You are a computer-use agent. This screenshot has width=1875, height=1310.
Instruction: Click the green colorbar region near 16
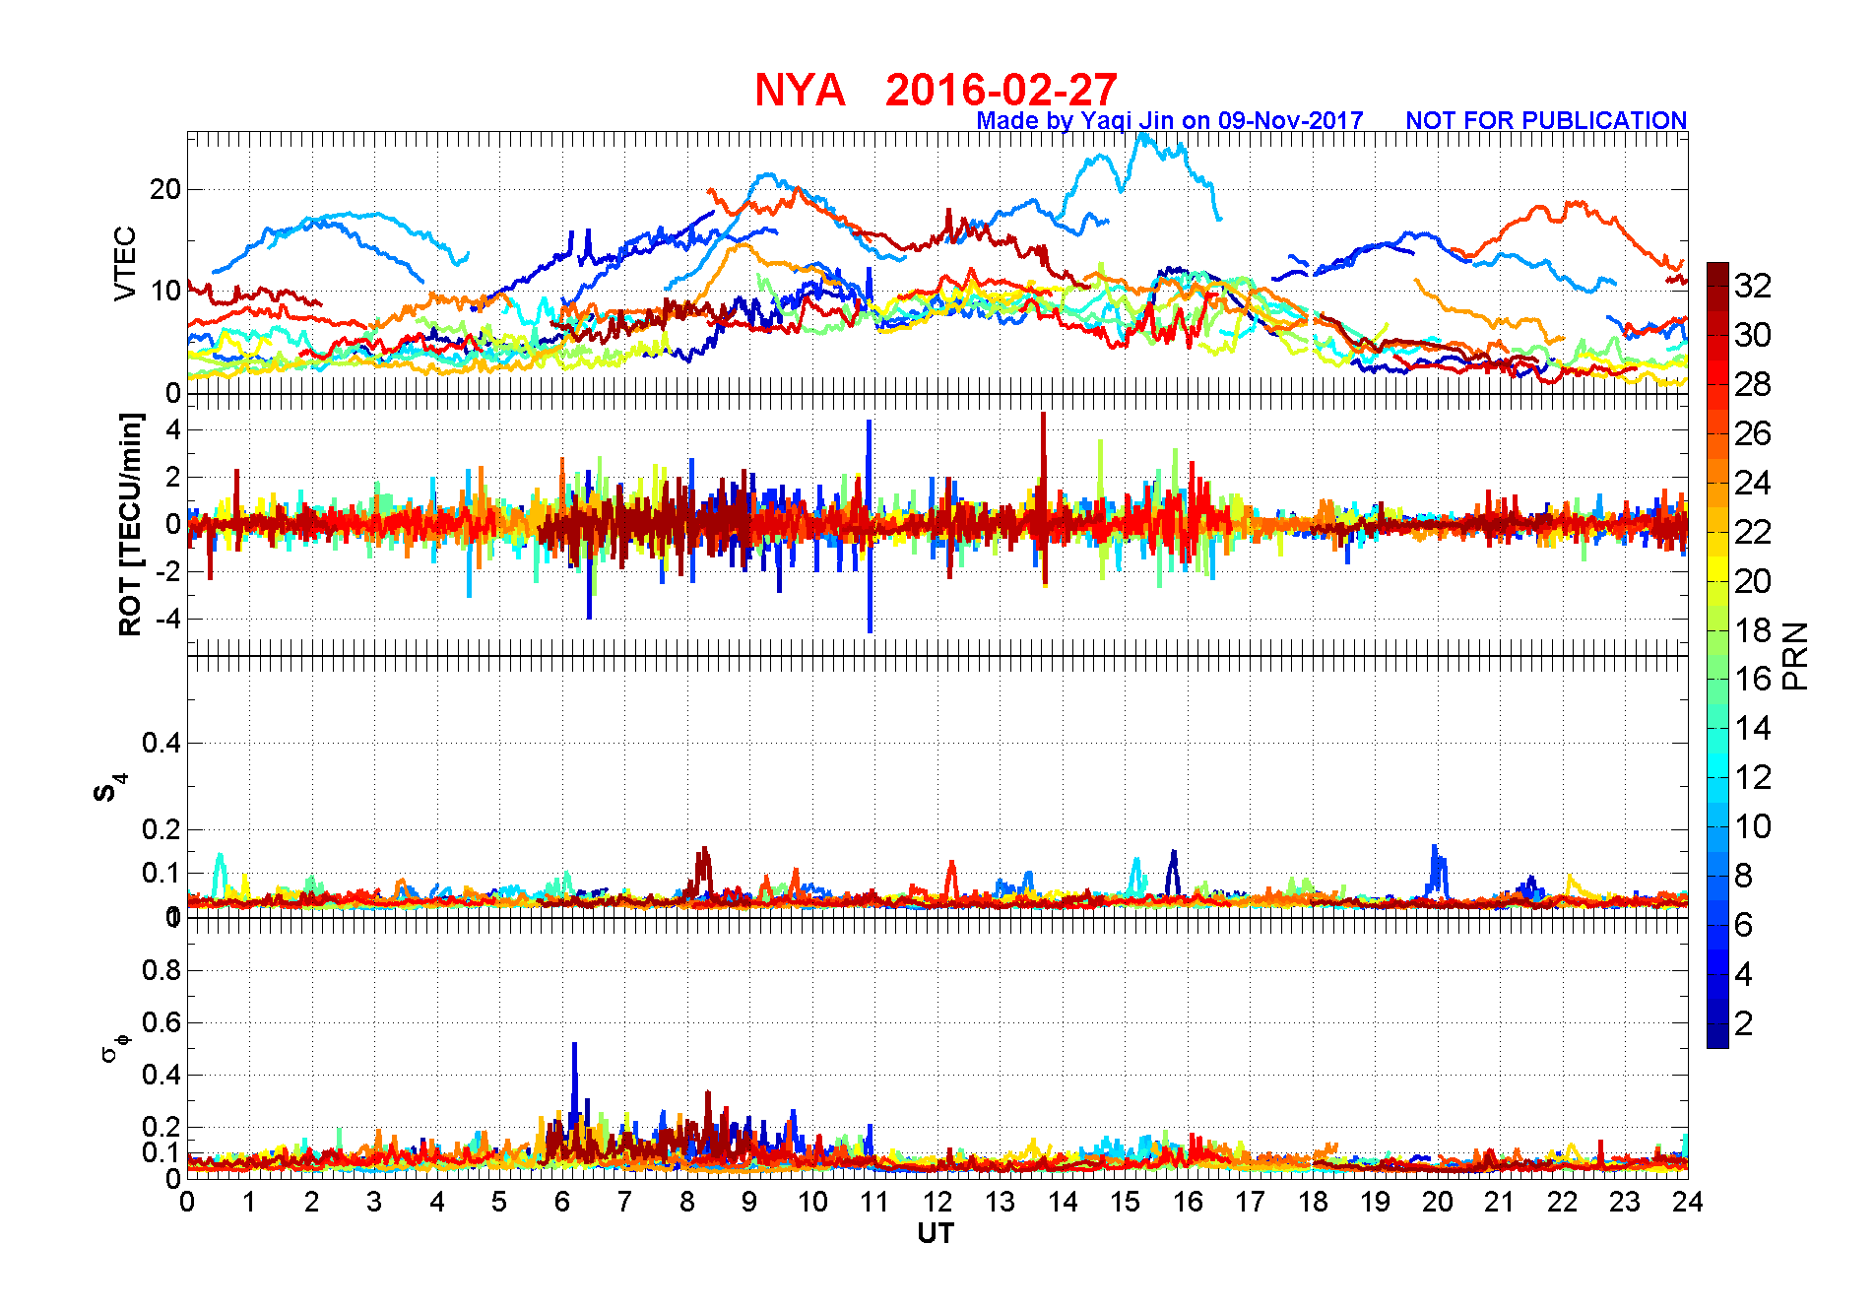(x=1717, y=679)
